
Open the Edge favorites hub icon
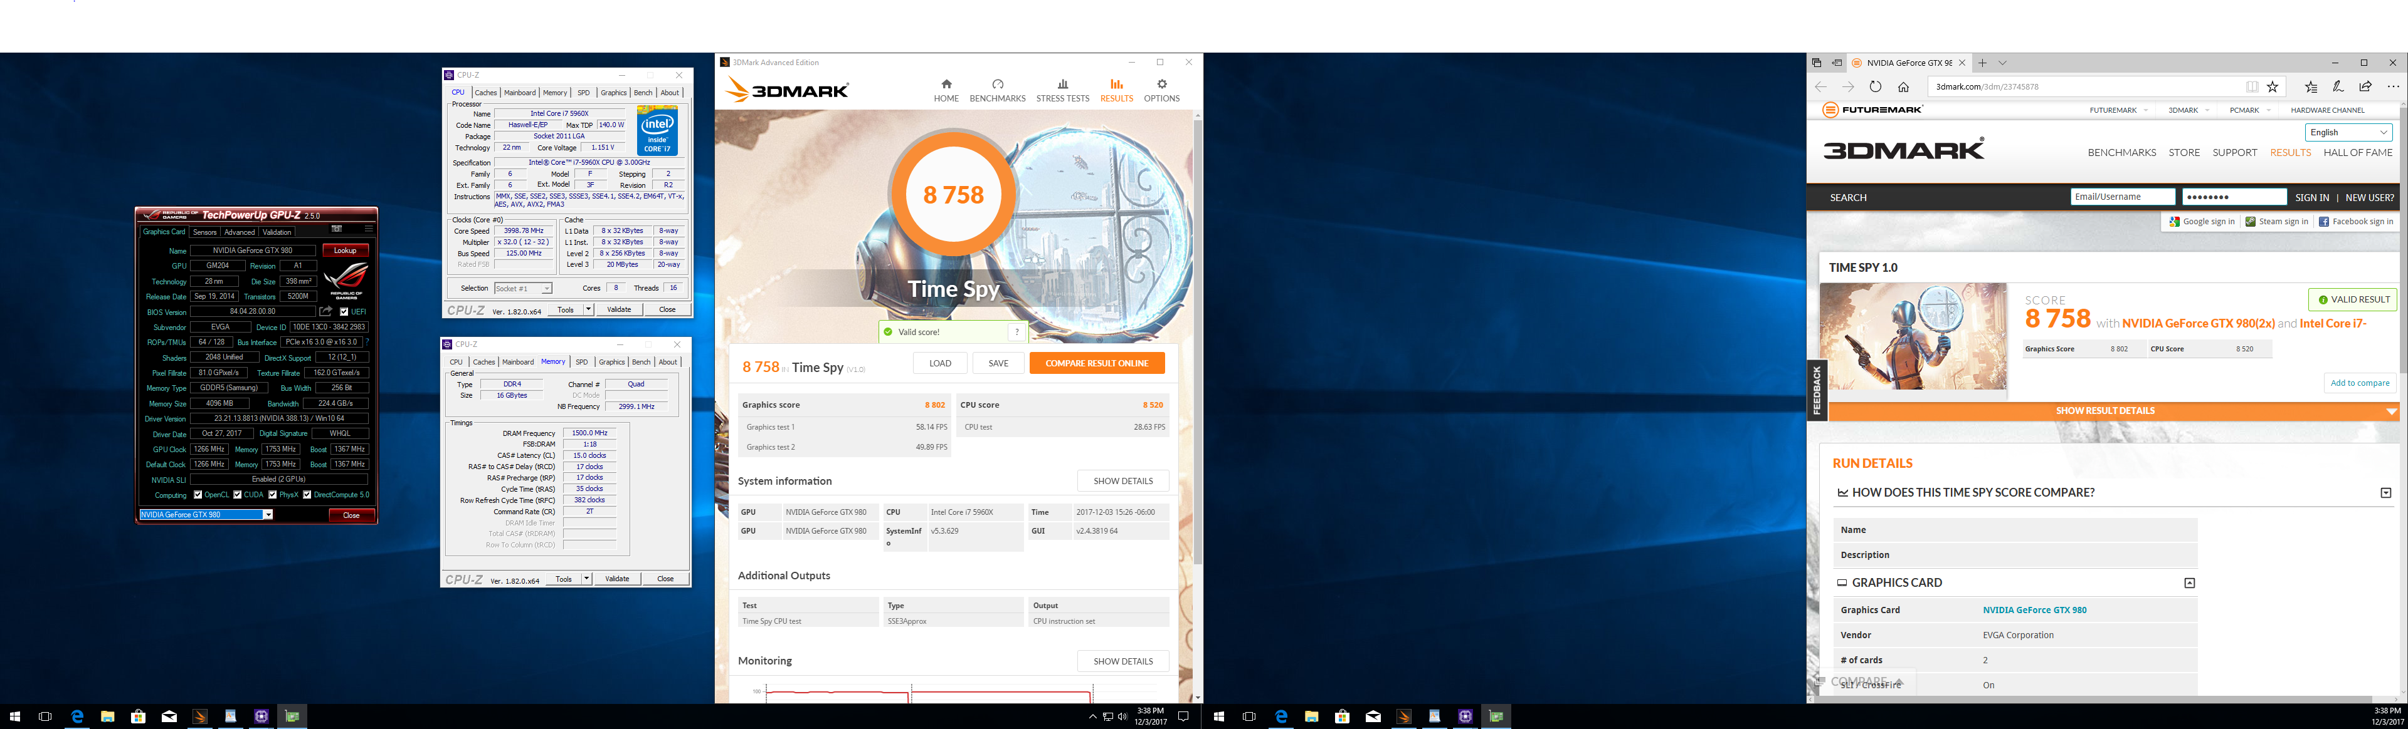click(x=2311, y=87)
